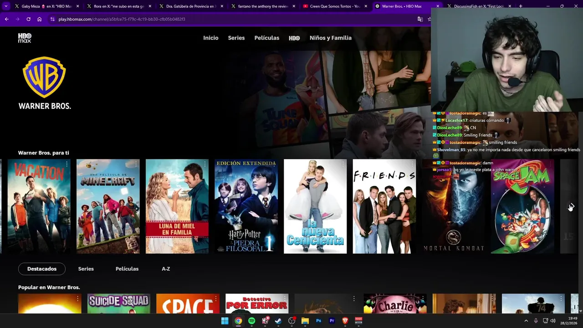Open the volume control in tray
This screenshot has width=583, height=328.
pos(552,321)
